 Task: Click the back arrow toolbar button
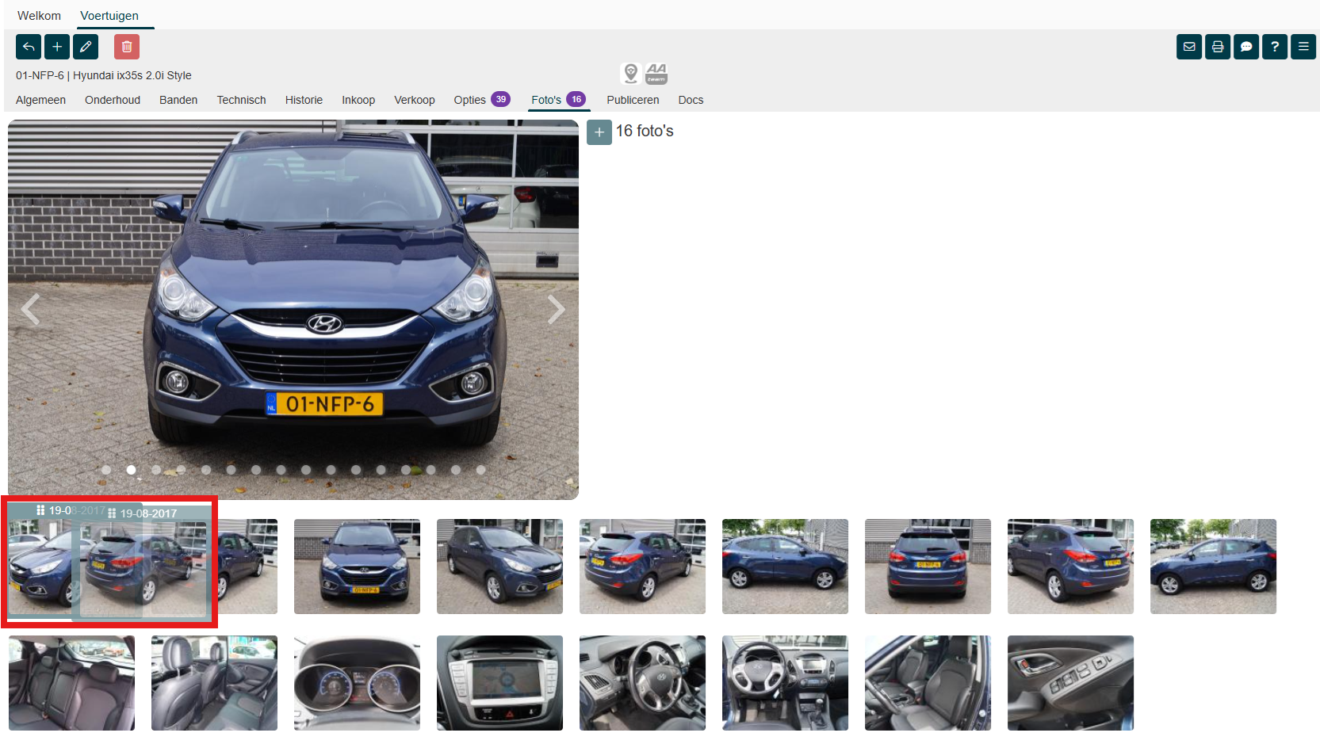coord(29,47)
